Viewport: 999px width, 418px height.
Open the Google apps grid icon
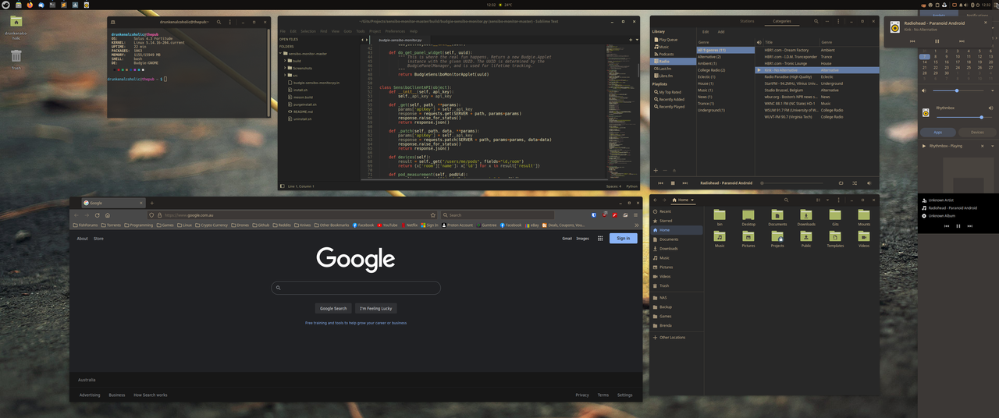(600, 239)
